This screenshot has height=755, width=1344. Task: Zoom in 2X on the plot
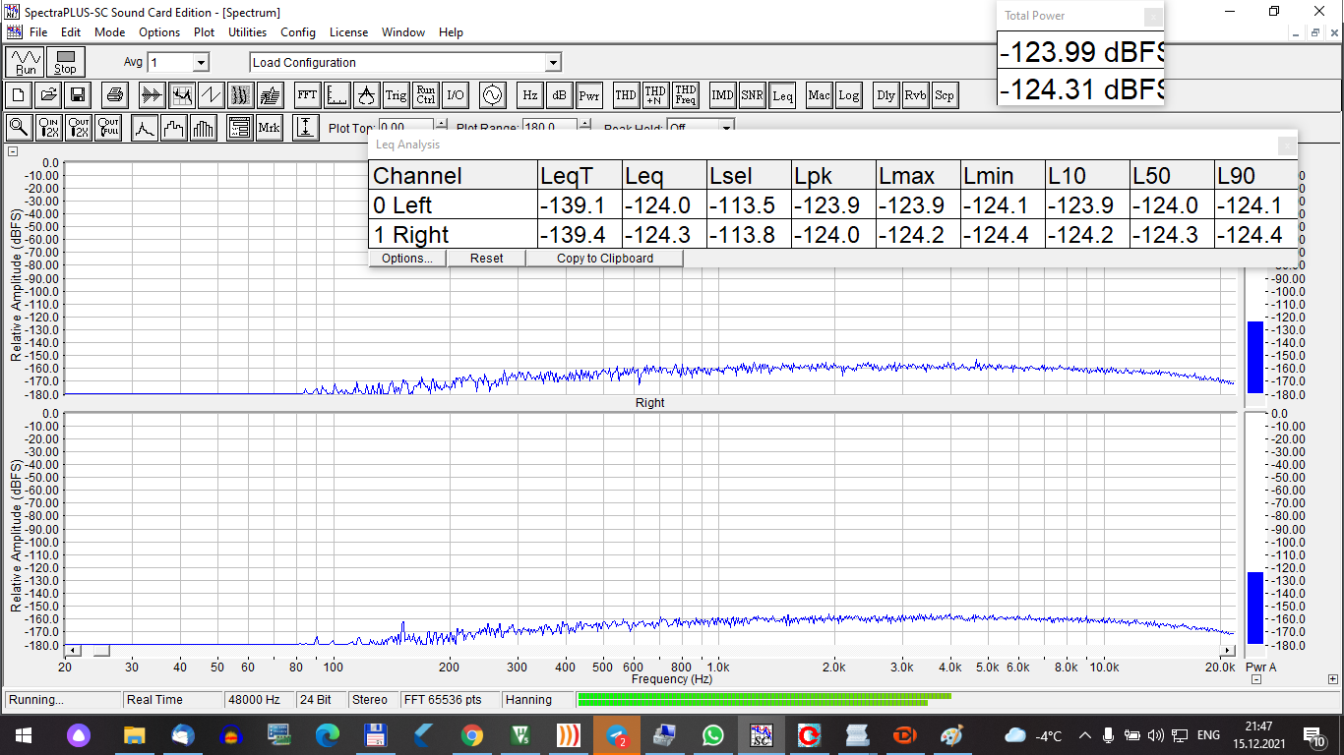tap(49, 128)
